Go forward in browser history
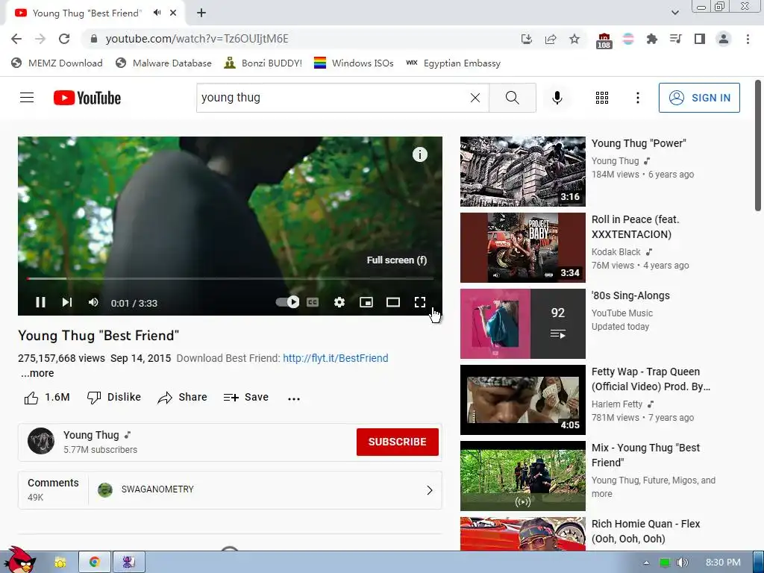 [40, 39]
